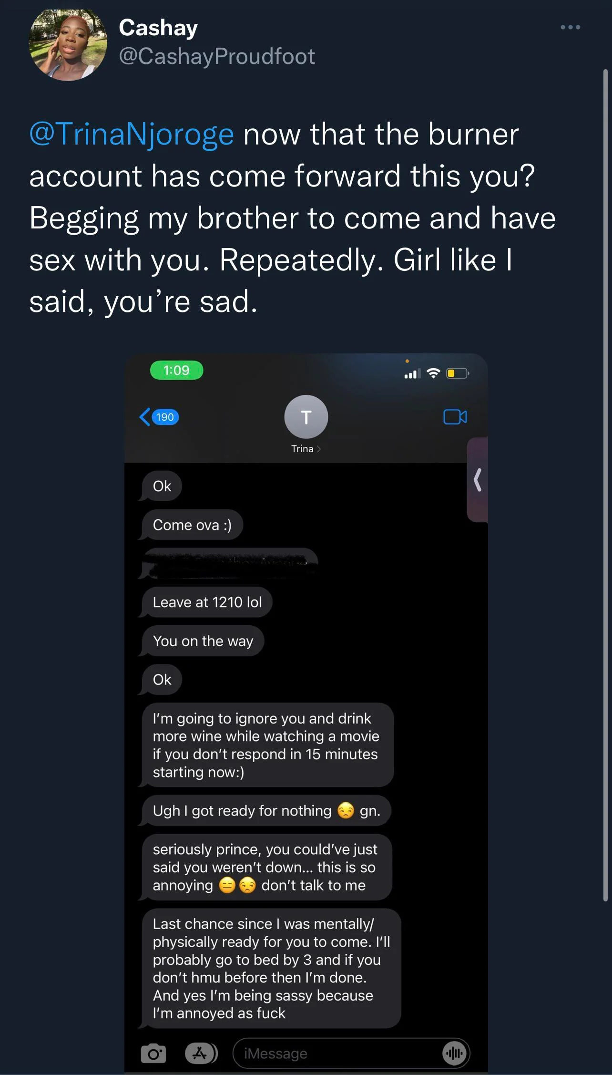Open the side slide-over handle arrow
The width and height of the screenshot is (612, 1075).
tap(478, 480)
